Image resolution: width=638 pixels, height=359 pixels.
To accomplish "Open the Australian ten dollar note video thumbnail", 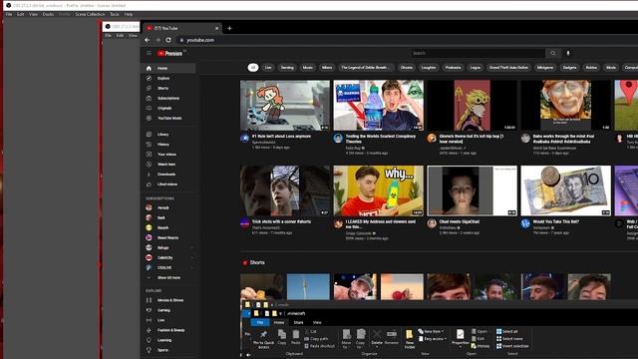I will (565, 190).
